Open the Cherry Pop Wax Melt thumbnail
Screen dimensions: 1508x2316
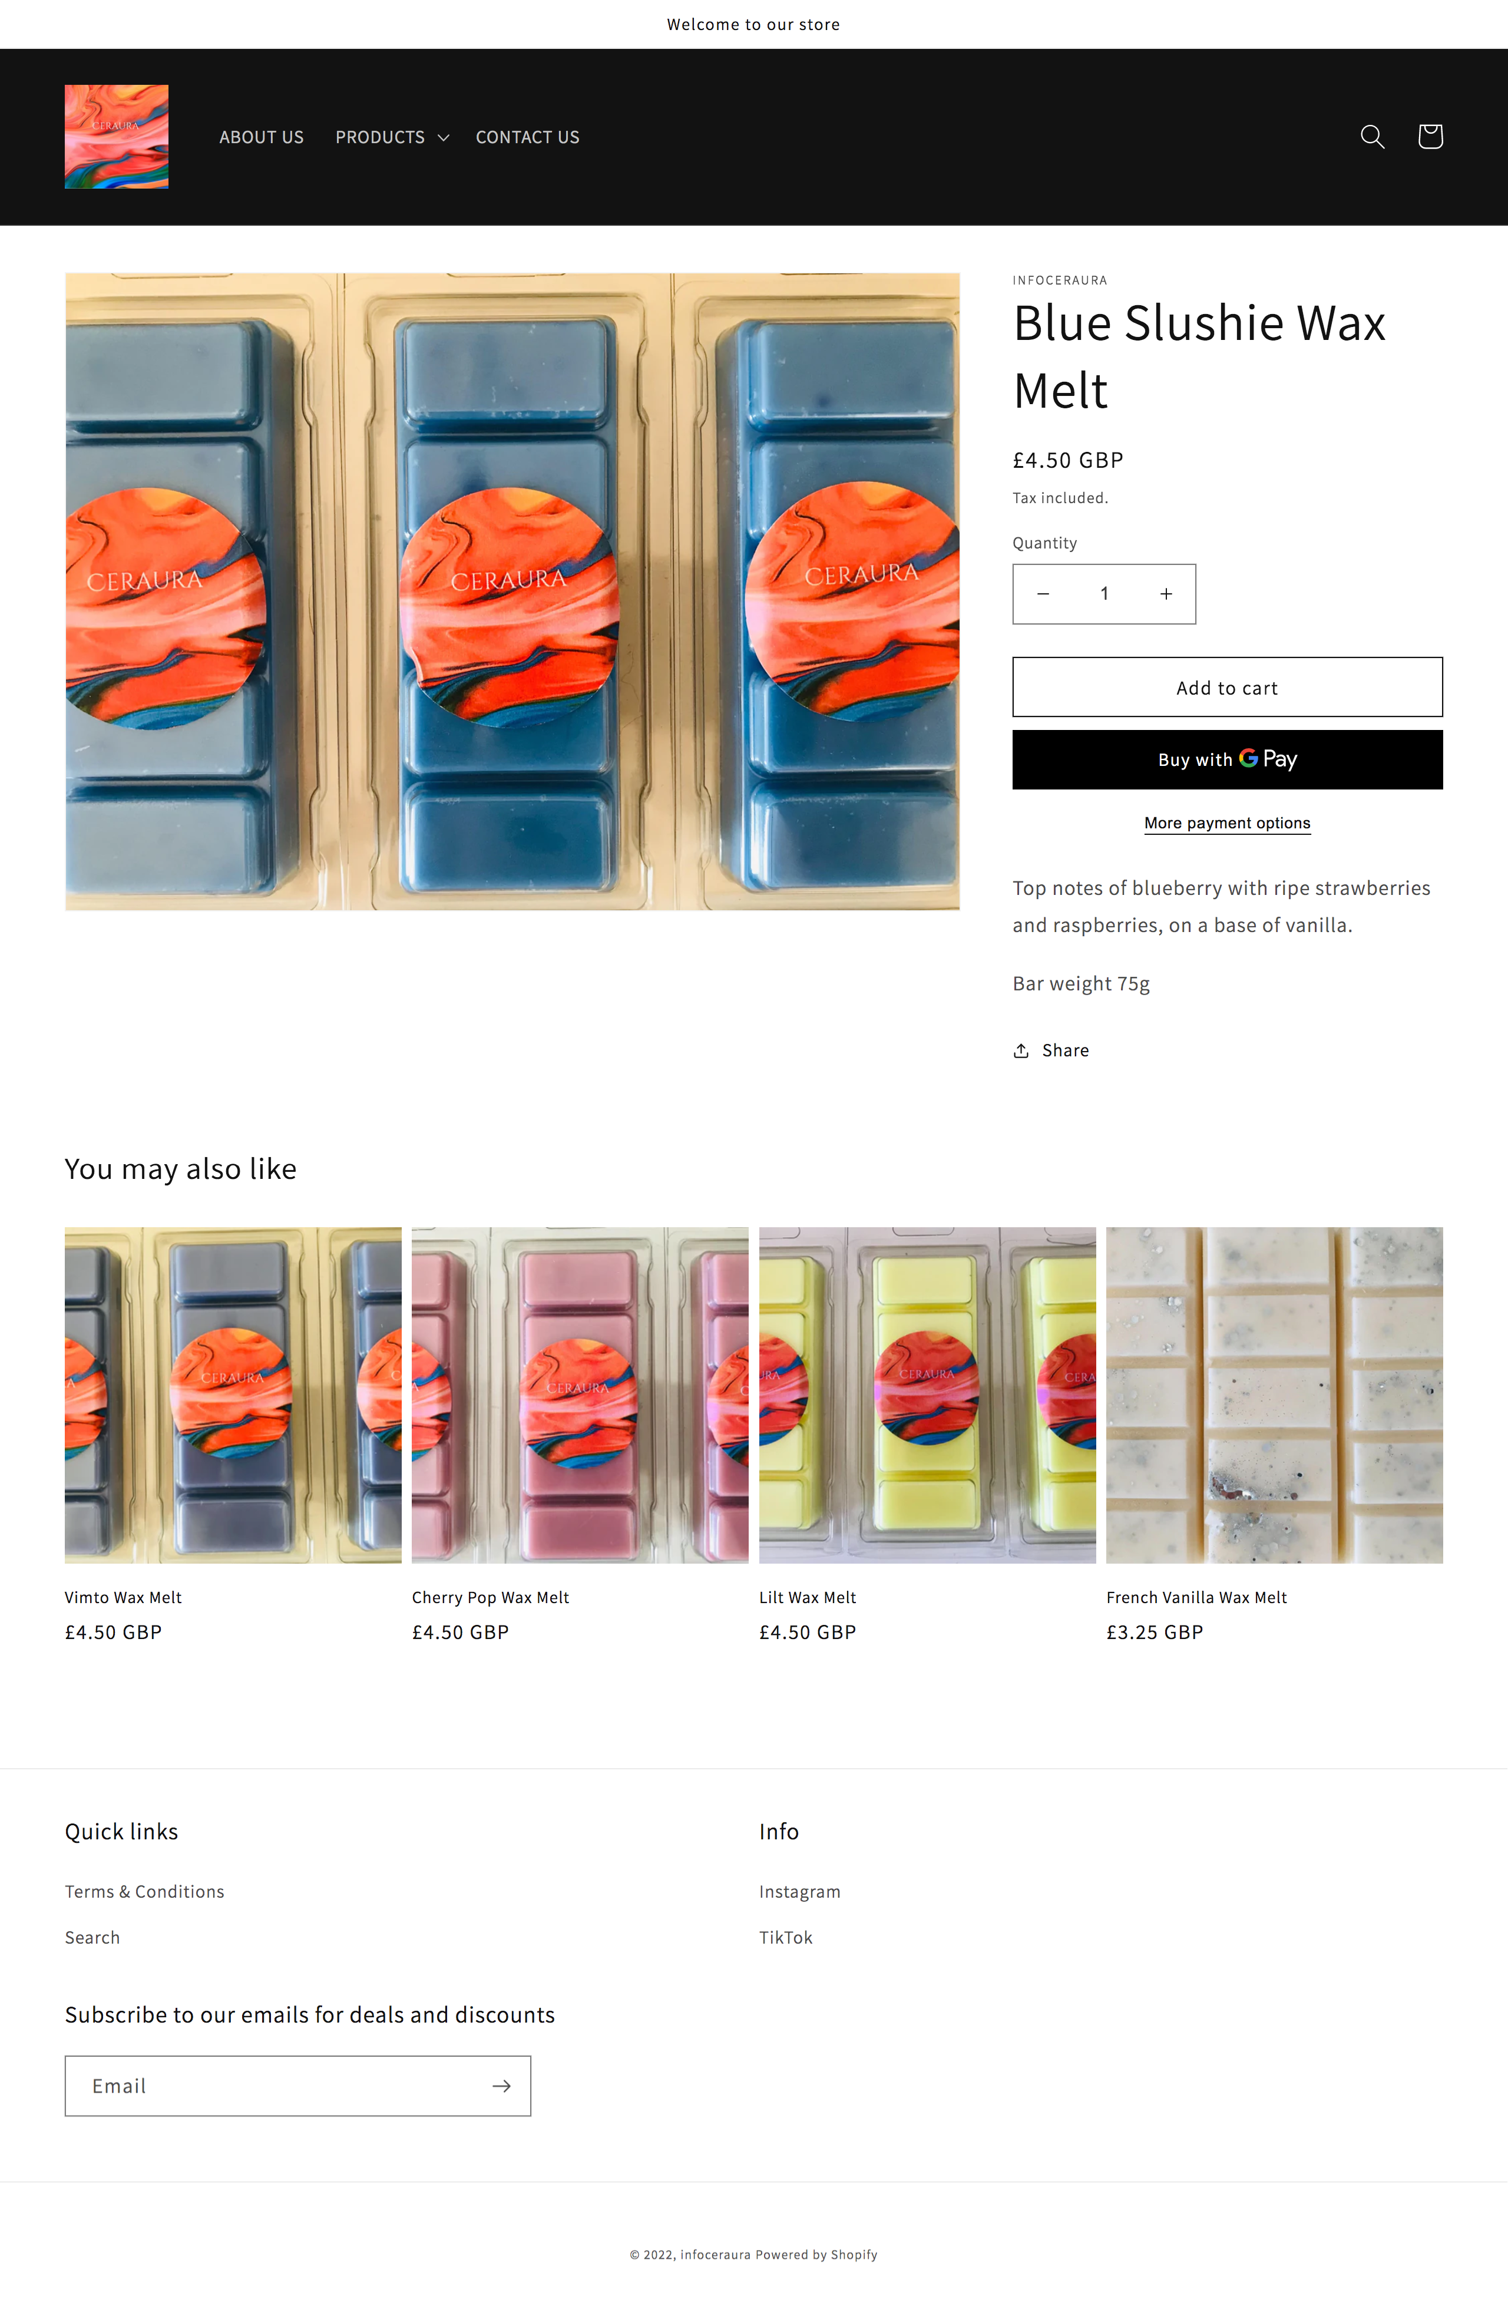tap(580, 1395)
